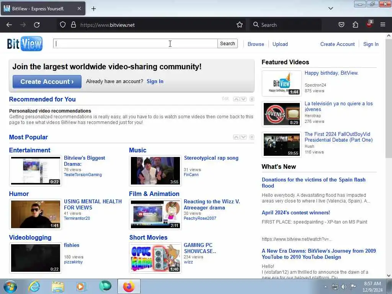Open Happy birthday, BitView video thumbnail
392x294 pixels.
281,83
